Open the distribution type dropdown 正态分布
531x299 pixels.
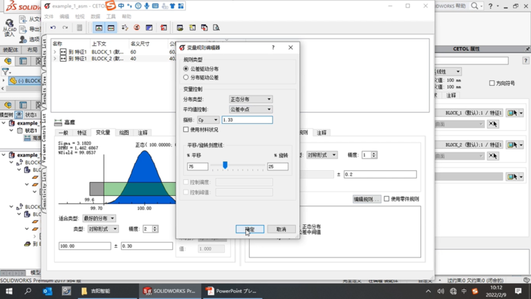250,100
